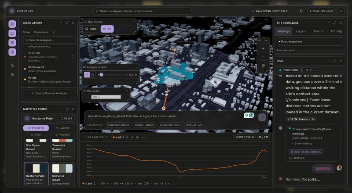Select square analysis extent shape

point(92,75)
